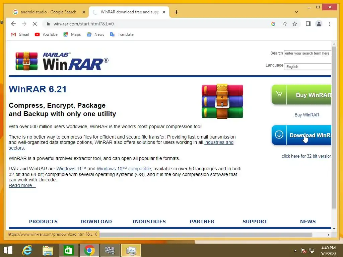Open the Windows Start button

pos(8,250)
